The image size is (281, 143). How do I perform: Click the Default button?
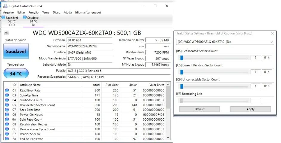tap(200, 109)
